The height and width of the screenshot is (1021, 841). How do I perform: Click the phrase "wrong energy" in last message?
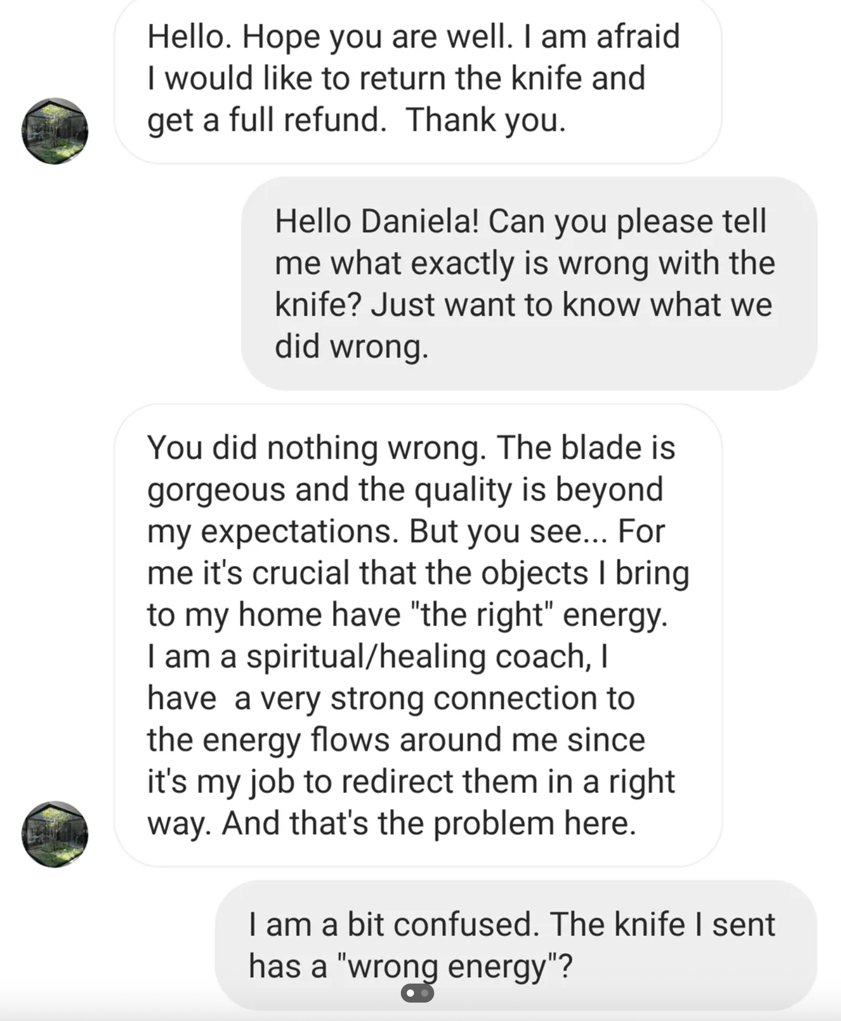pos(453,966)
